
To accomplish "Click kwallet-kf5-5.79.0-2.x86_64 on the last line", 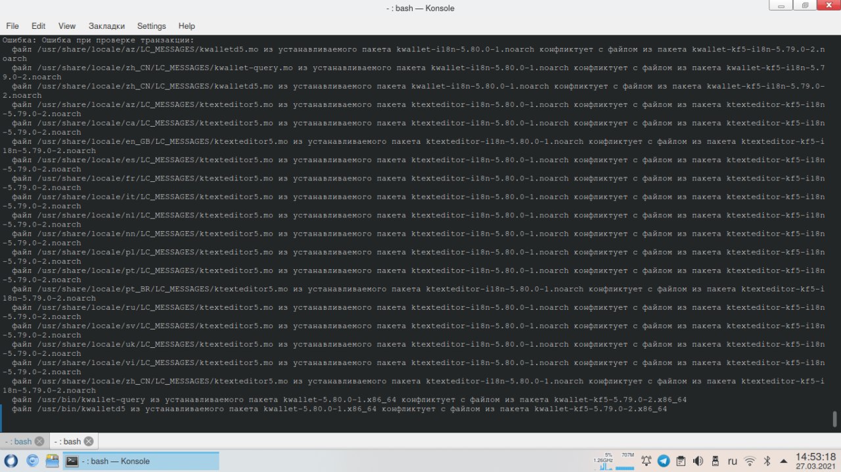I will 601,408.
